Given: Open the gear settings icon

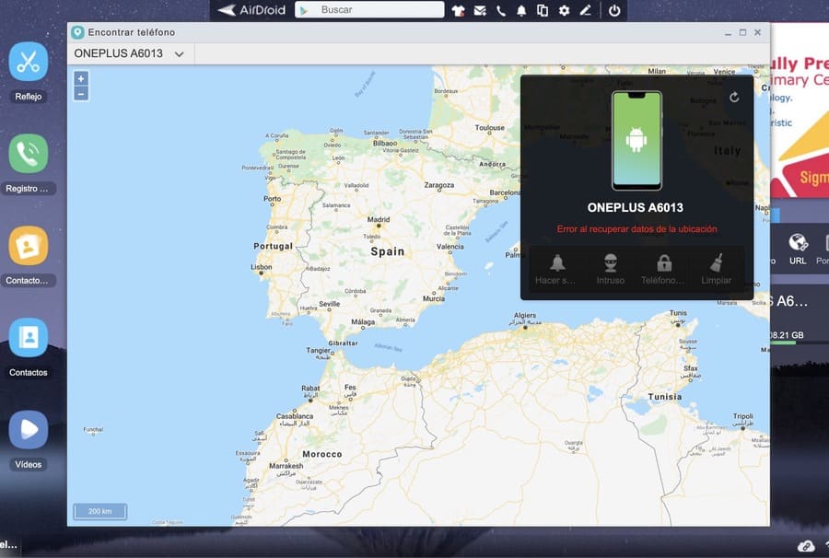Looking at the screenshot, I should pos(564,10).
